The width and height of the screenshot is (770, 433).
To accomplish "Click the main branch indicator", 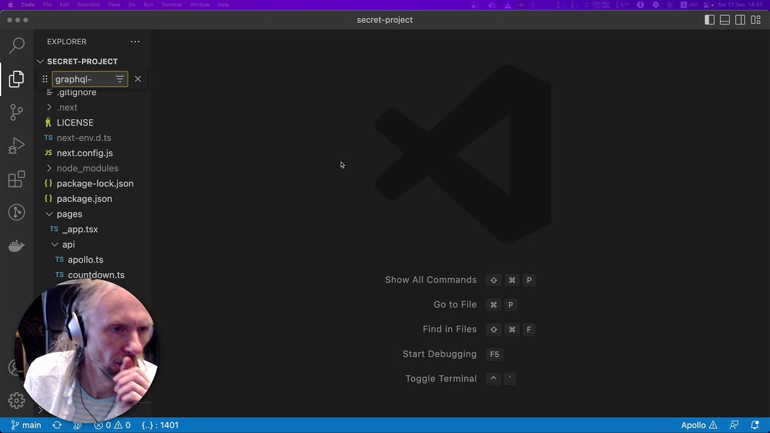I will tap(26, 425).
